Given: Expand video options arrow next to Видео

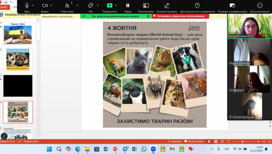Looking at the screenshot, I should [51, 5].
